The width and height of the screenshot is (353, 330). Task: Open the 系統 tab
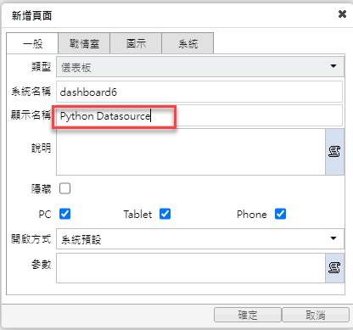tap(188, 43)
